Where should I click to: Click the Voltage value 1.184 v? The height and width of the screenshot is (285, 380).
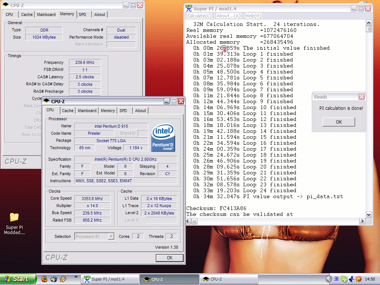(136, 148)
